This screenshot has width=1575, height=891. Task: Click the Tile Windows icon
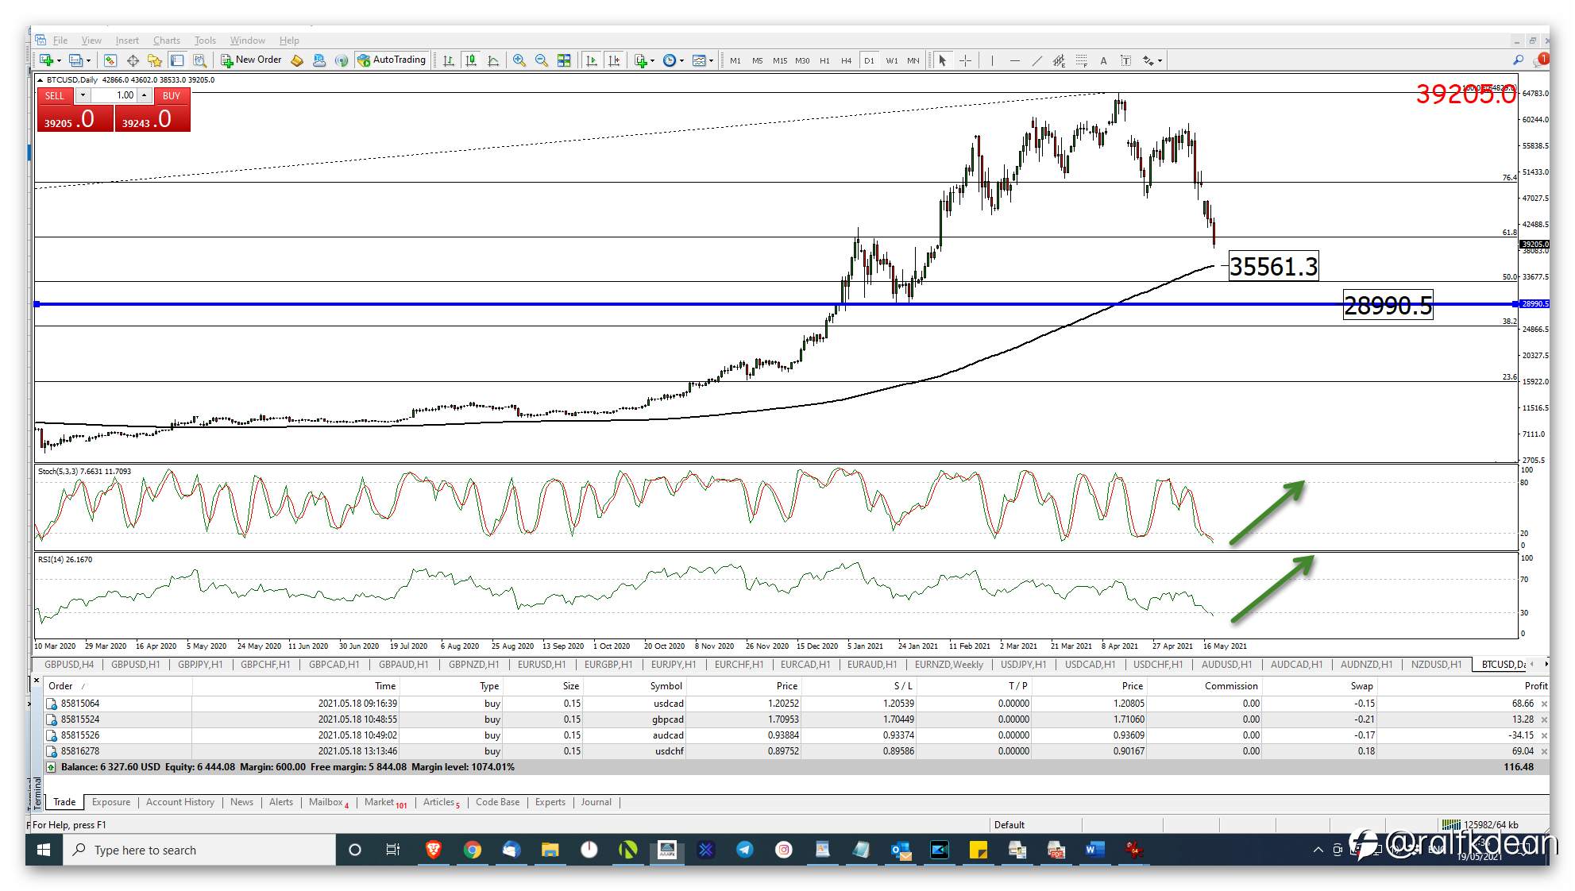click(564, 60)
